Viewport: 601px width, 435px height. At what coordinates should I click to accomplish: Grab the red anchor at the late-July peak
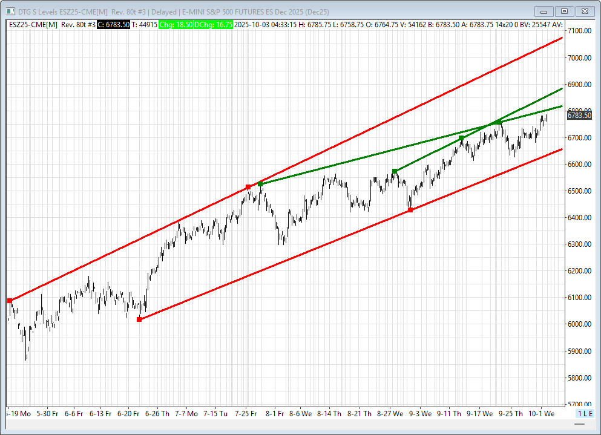click(x=248, y=187)
